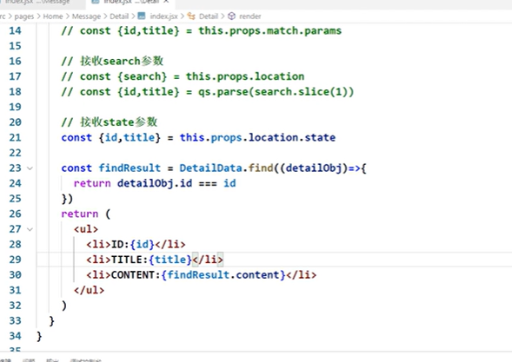Click the opening '<ul>' tag on line 27
Screen dimensions: 512x362
86,229
